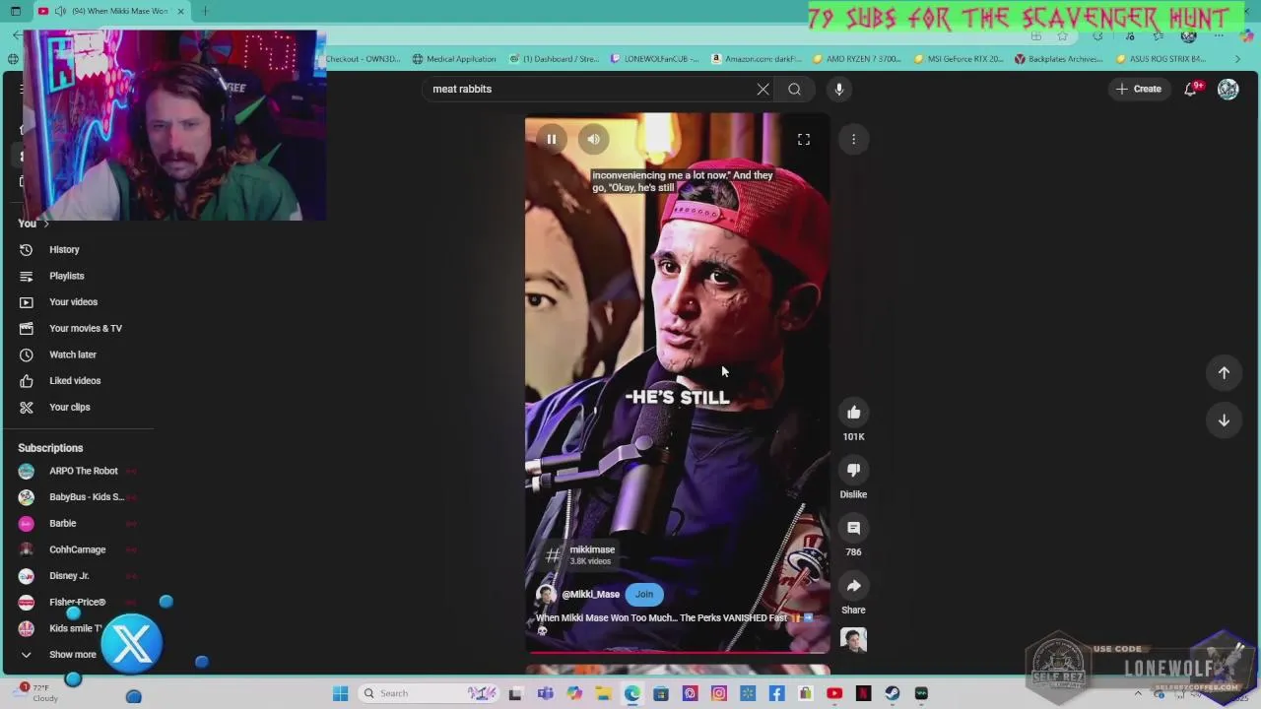The image size is (1261, 709).
Task: Open the MSI GeForce RTX bookmark
Action: point(959,59)
